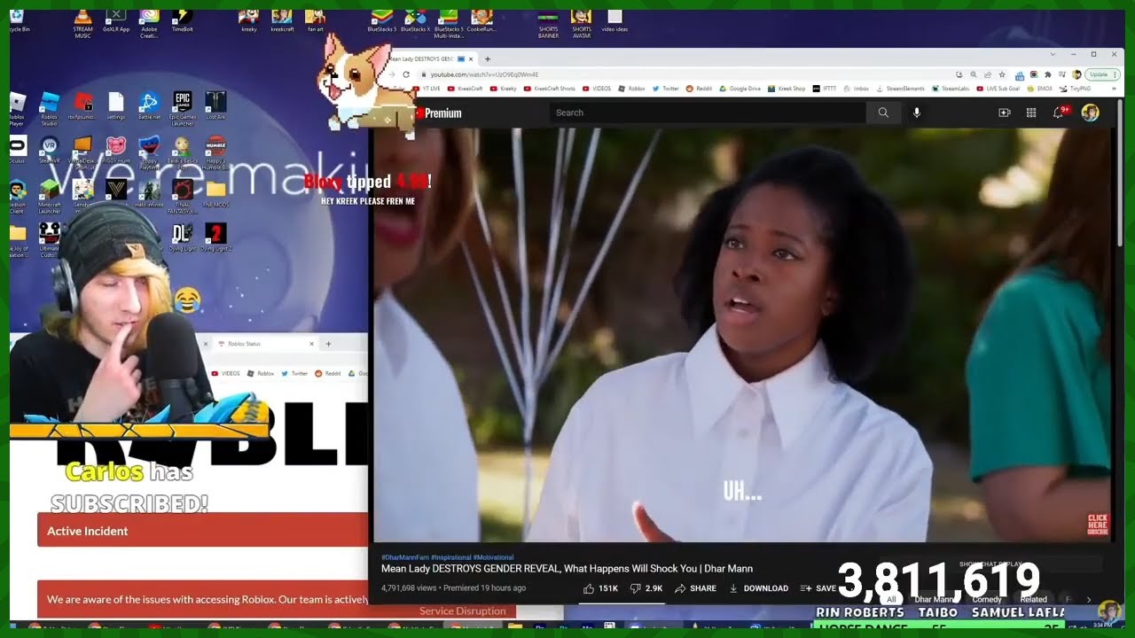Viewport: 1135px width, 638px height.
Task: Launch BlueStacks X desktop shortcut
Action: (x=415, y=21)
